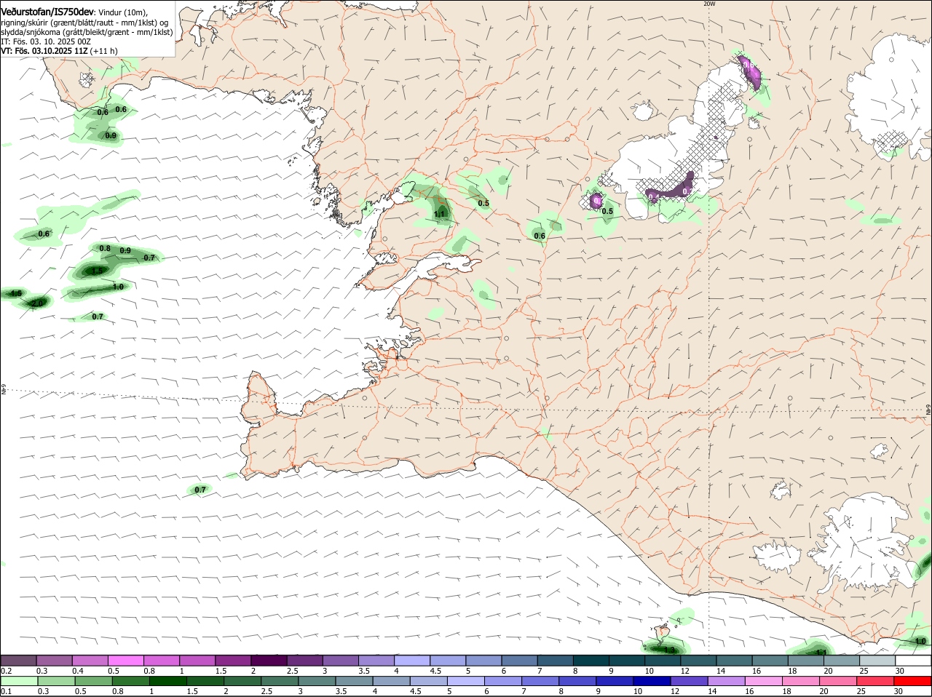
Task: Select the top-row swatch between 0.2 and 0.3
Action: [18, 660]
